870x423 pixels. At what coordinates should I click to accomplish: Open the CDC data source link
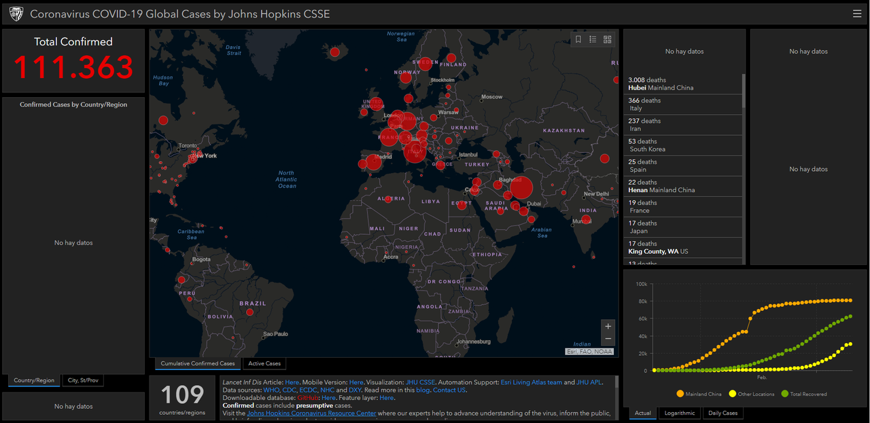(289, 390)
